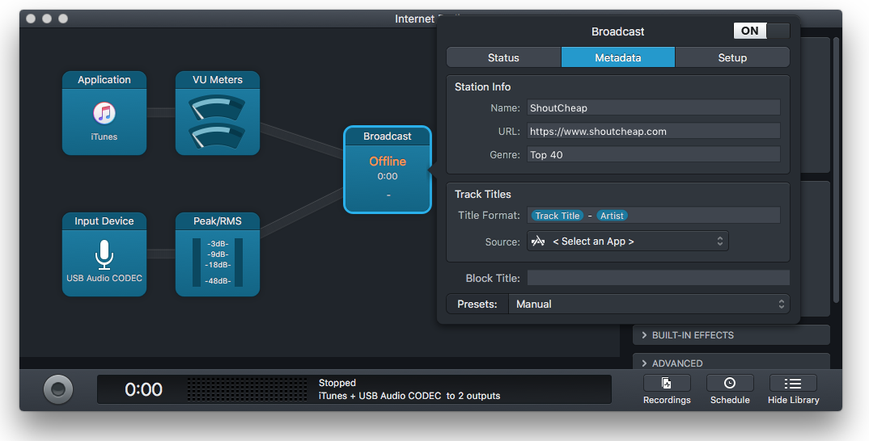Click the Track Title token

(x=557, y=216)
